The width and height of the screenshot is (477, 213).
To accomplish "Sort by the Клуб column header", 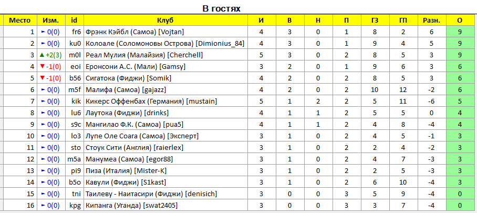I will click(165, 21).
